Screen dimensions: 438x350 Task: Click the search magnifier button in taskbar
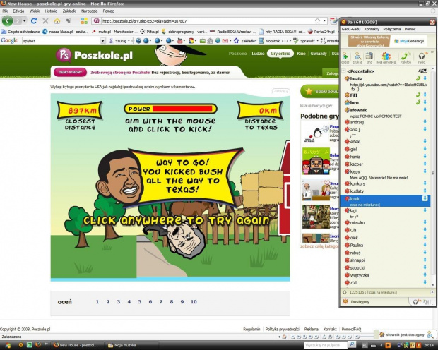pos(352,345)
